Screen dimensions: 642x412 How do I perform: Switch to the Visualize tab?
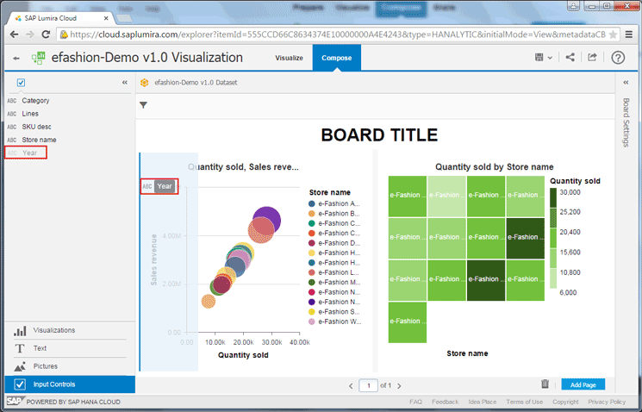(289, 58)
